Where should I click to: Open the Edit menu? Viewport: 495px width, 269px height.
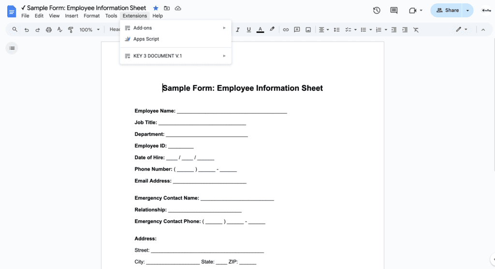coord(39,16)
